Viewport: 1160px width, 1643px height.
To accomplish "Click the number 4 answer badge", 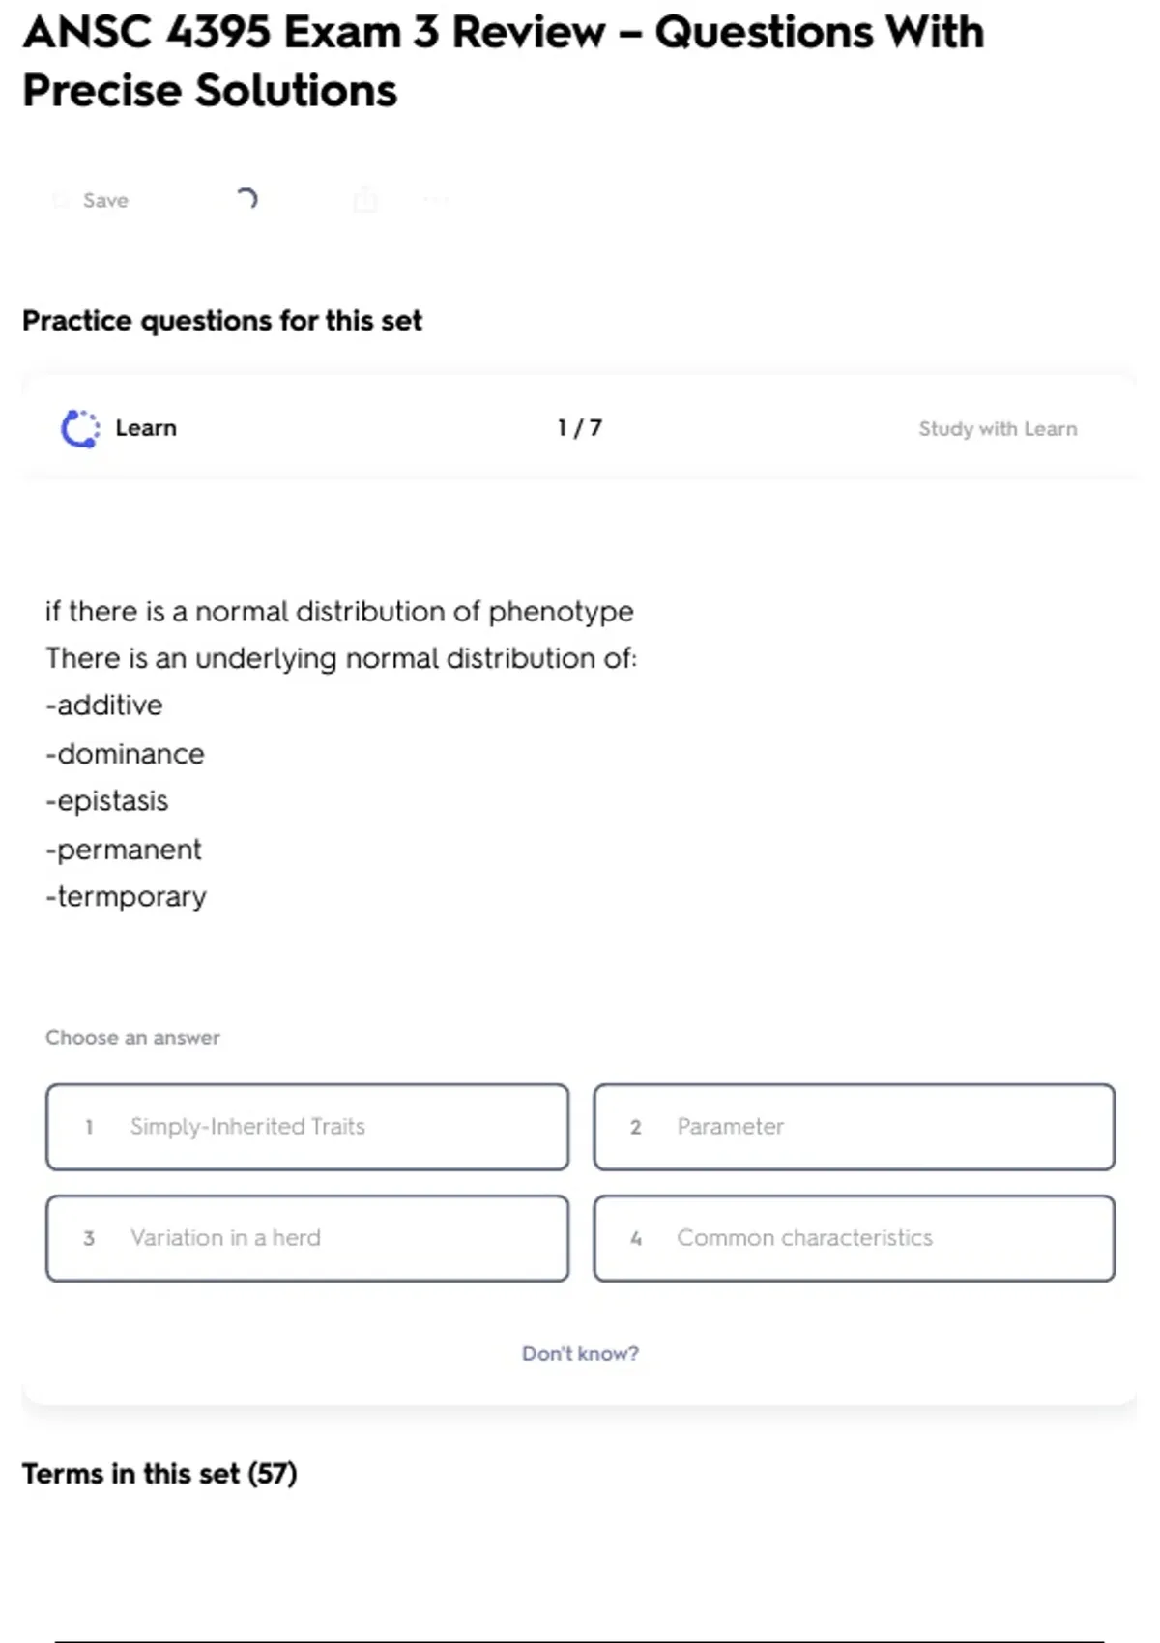I will [x=636, y=1238].
